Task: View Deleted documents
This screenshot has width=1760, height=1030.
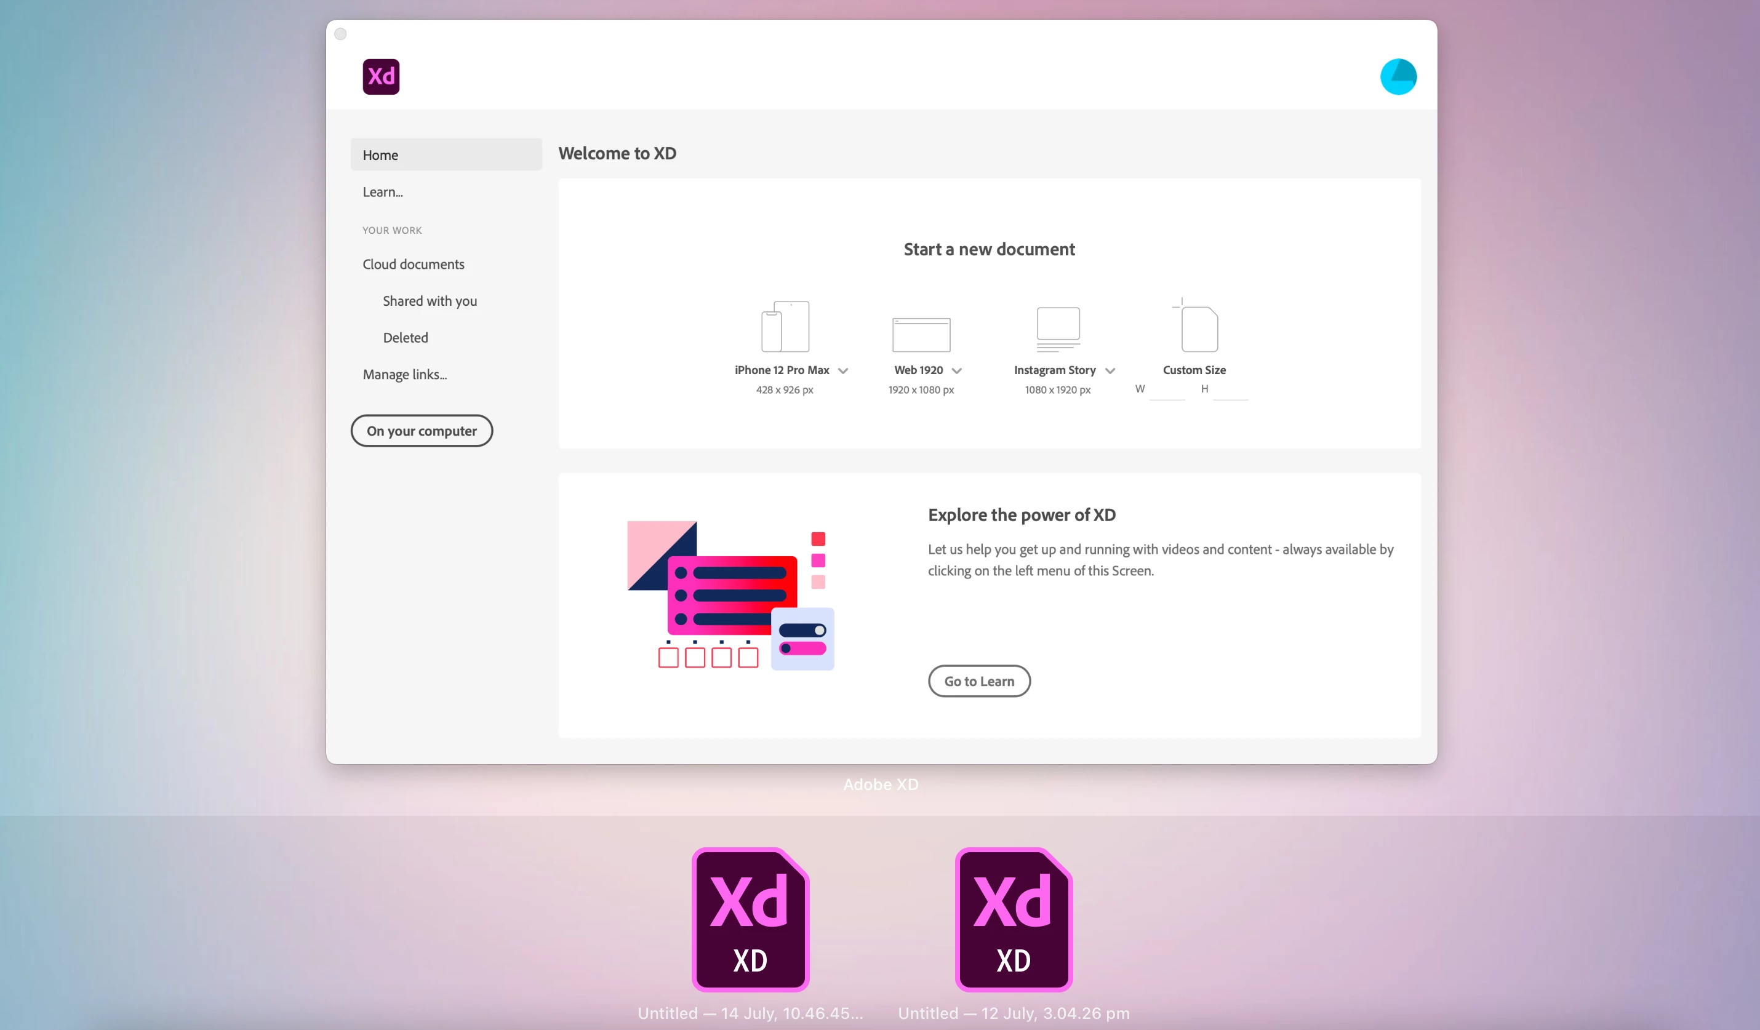Action: pos(405,338)
